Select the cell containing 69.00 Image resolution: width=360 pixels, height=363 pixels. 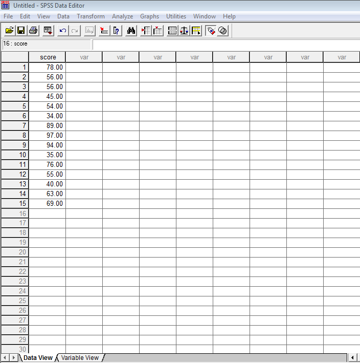tap(47, 203)
